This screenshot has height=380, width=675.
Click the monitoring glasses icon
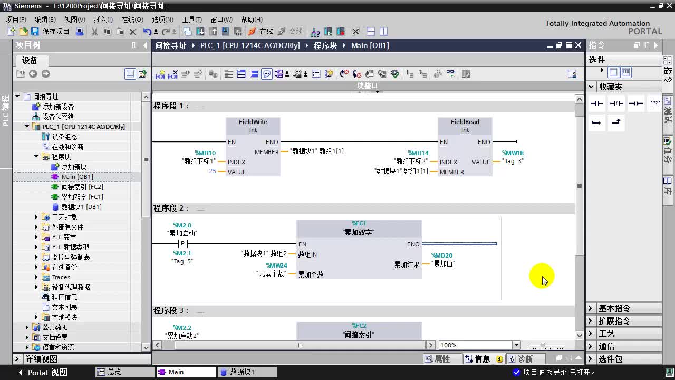pyautogui.click(x=451, y=74)
